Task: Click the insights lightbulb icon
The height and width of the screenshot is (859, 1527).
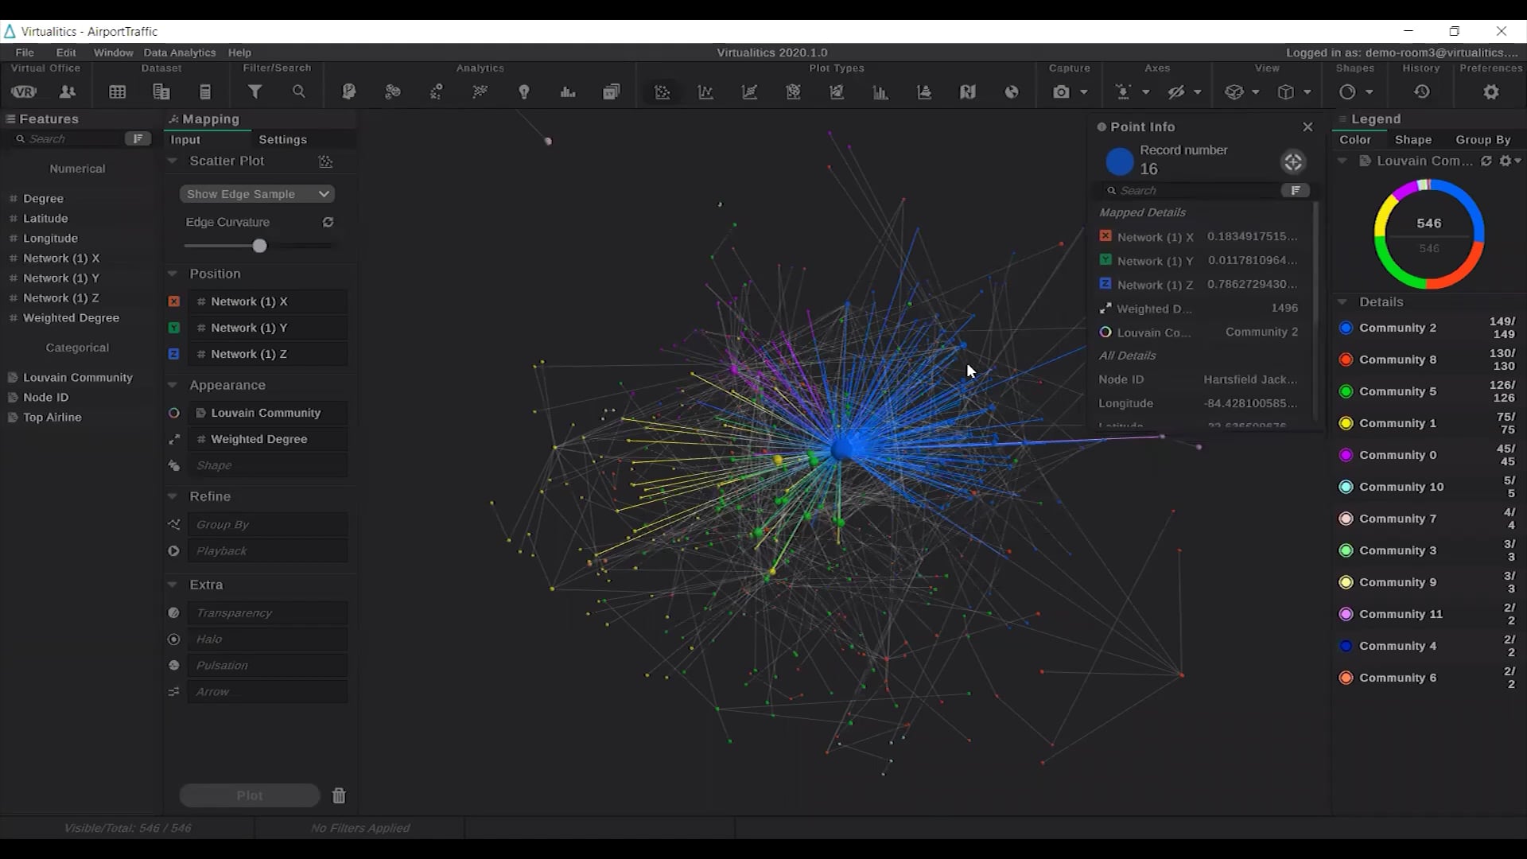Action: (523, 92)
